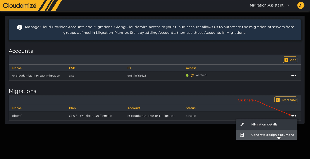Select Migration details from the menu
Screen dimensions: 310x159
tap(264, 124)
